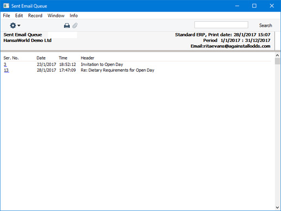Click the 'Standard ERP, Print date' line
This screenshot has width=281, height=211.
coord(223,35)
